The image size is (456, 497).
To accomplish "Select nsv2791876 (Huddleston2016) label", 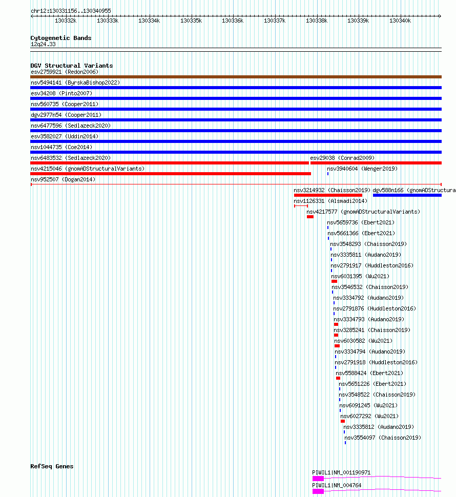I will coord(375,309).
